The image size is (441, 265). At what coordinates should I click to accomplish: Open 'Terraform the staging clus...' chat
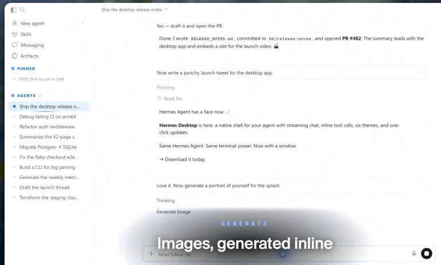tap(49, 197)
